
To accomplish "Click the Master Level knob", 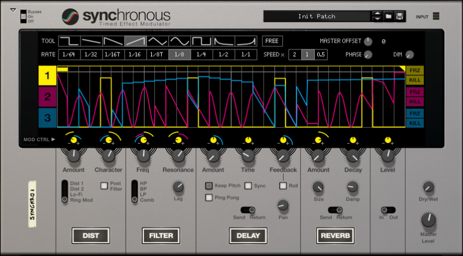I will tap(429, 220).
